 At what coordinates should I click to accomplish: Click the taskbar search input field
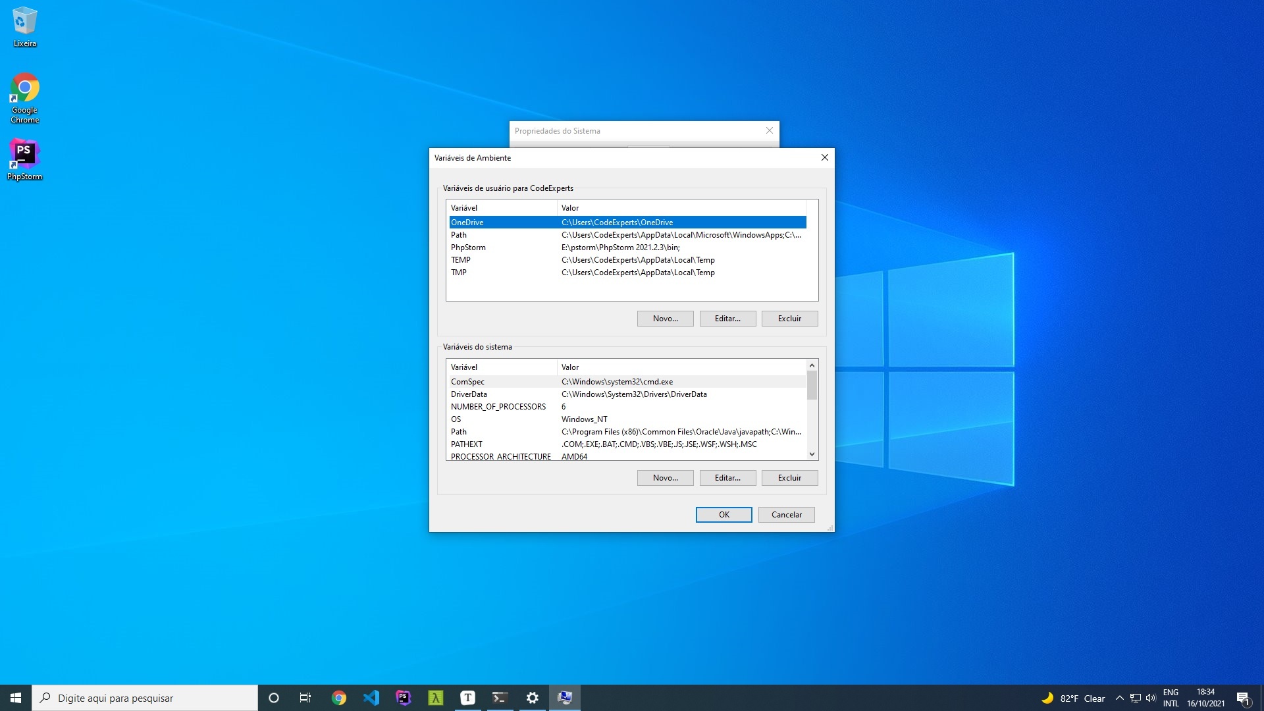click(x=145, y=698)
